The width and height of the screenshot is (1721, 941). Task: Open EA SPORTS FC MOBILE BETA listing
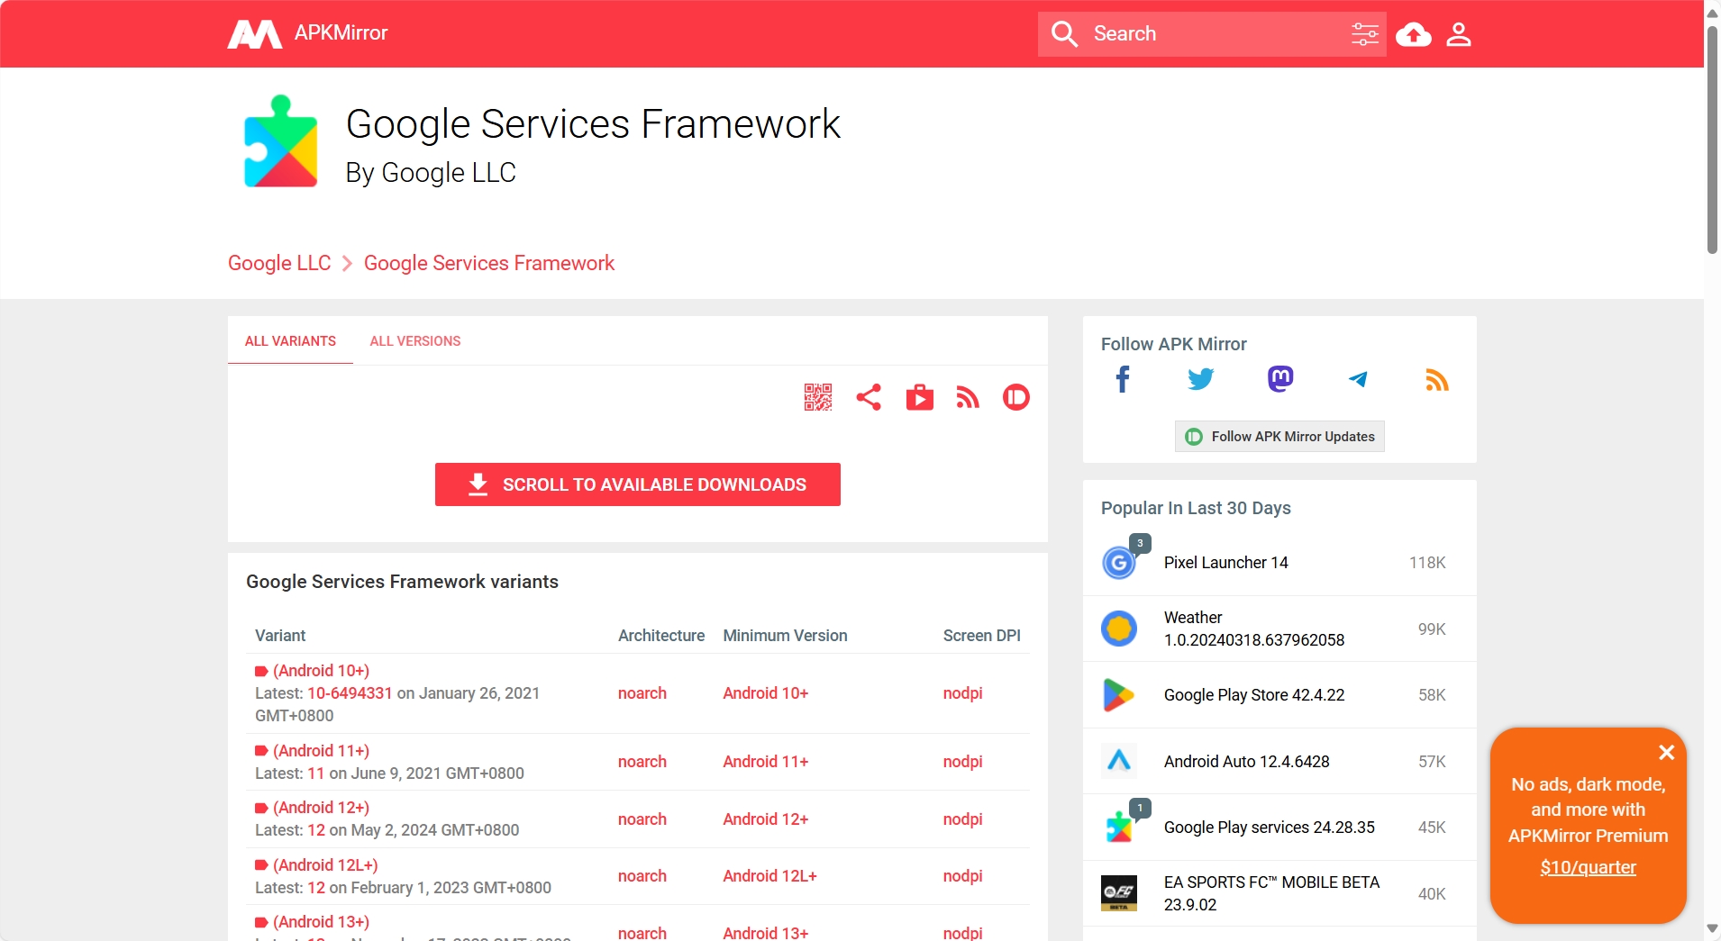pos(1271,893)
